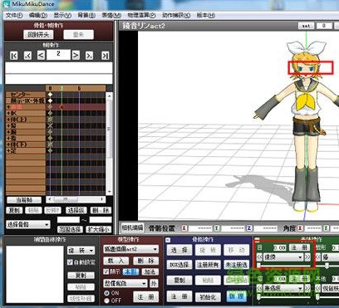Click the set button above viewport
The width and height of the screenshot is (339, 308).
pyautogui.click(x=306, y=26)
